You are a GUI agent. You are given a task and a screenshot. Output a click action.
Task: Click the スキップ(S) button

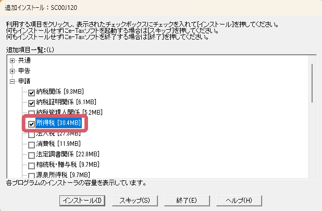[135, 201]
